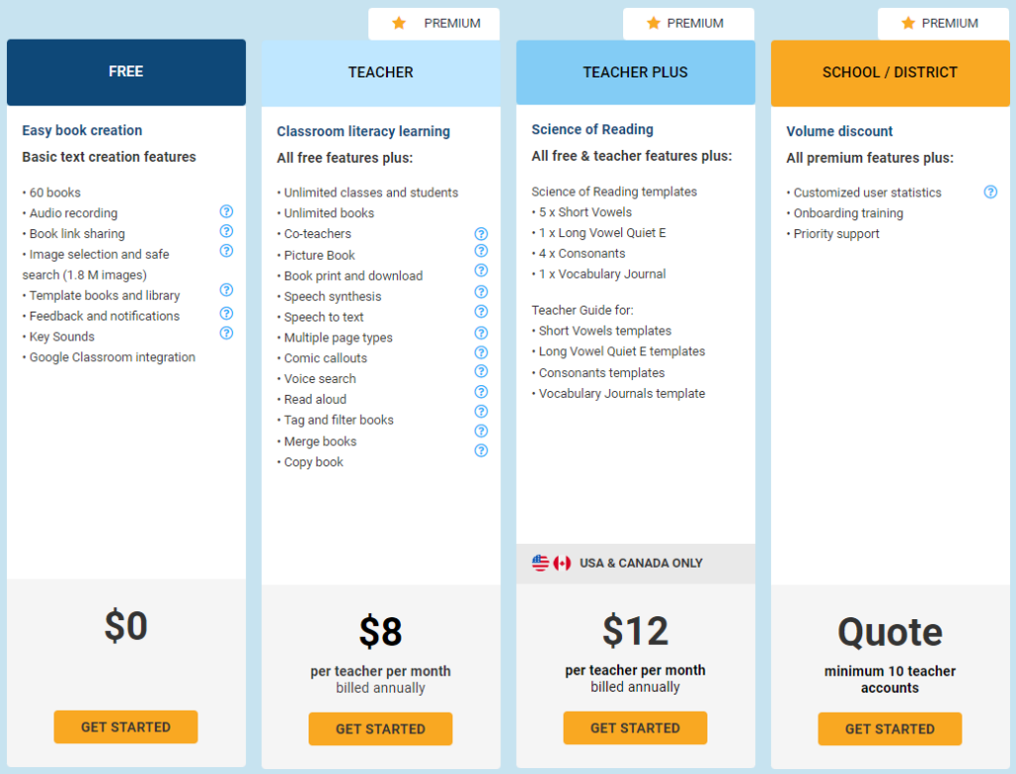This screenshot has height=774, width=1016.
Task: Open help icon beside Audio recording
Action: [226, 211]
